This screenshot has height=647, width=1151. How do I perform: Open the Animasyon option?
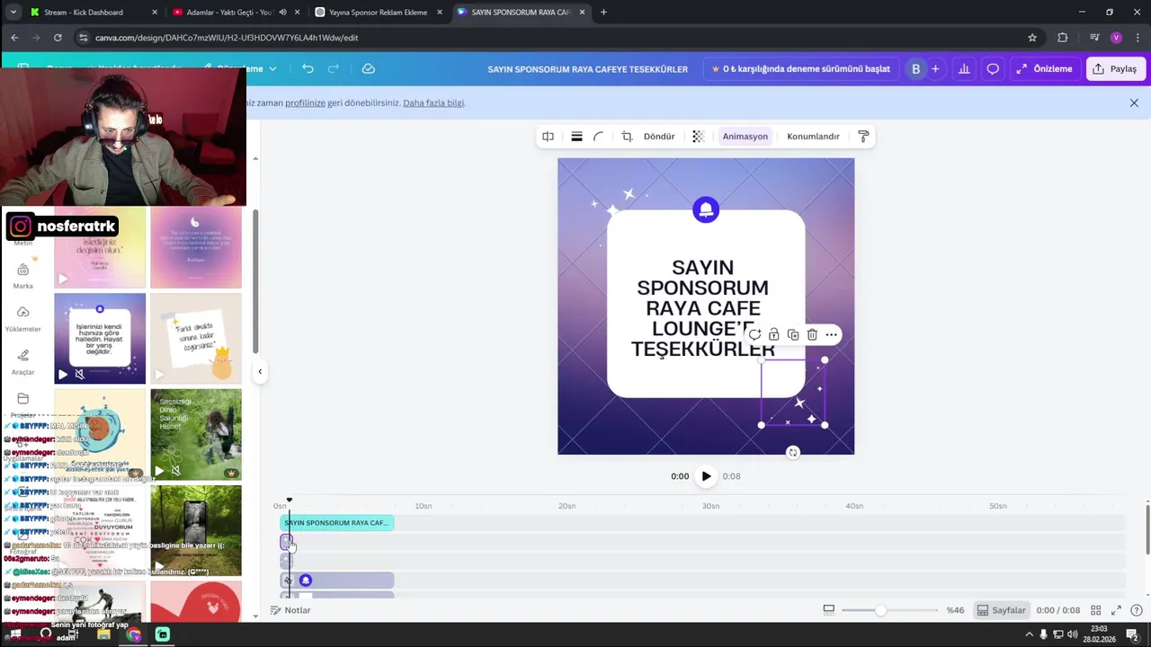745,137
